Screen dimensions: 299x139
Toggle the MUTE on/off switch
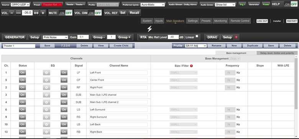click(x=65, y=13)
